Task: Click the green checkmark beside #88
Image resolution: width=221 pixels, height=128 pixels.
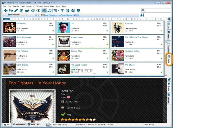Action: click(63, 114)
